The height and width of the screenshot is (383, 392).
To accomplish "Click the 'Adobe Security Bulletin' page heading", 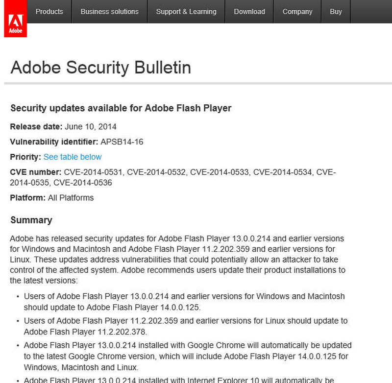I will [x=100, y=67].
